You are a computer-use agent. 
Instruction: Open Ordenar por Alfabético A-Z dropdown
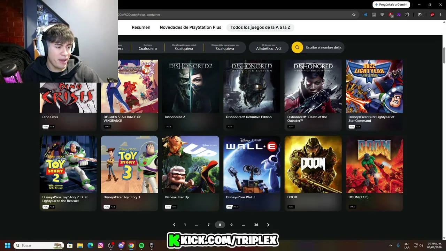click(x=269, y=47)
